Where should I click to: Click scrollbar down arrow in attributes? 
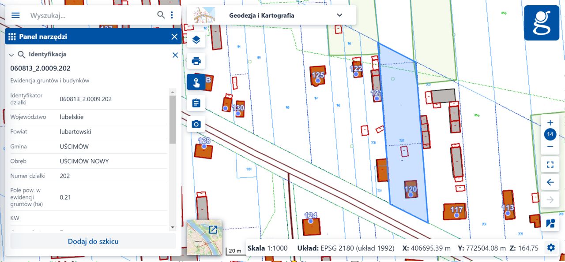[173, 227]
